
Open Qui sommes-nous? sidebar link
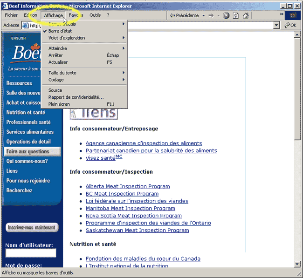tap(27, 161)
